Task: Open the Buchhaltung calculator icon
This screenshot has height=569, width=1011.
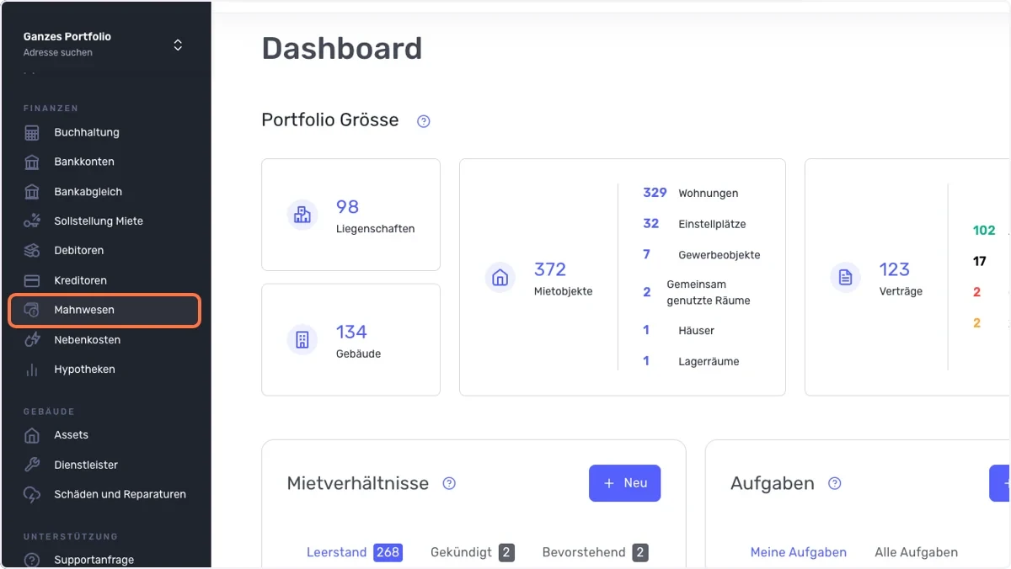Action: tap(32, 133)
